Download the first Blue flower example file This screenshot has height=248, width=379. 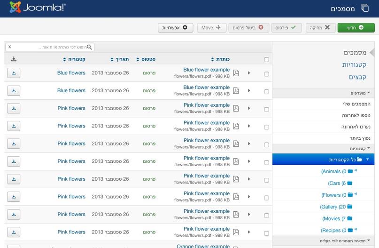pos(14,73)
